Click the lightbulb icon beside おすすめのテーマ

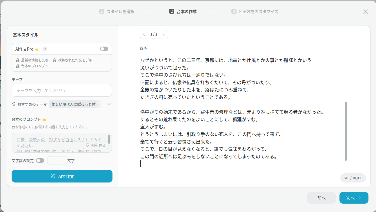pyautogui.click(x=14, y=104)
